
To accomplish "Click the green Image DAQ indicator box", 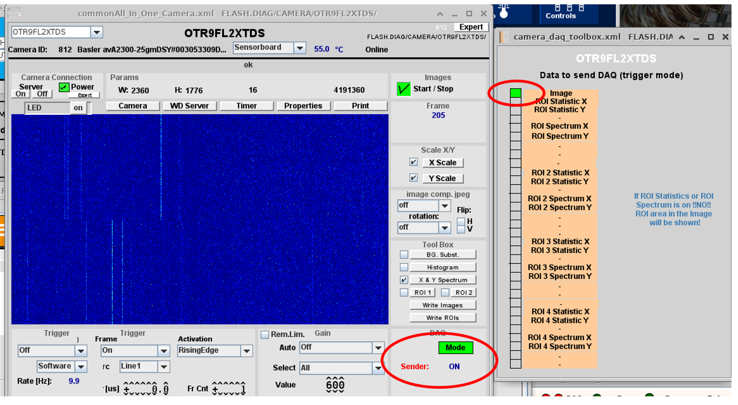I will click(x=515, y=93).
